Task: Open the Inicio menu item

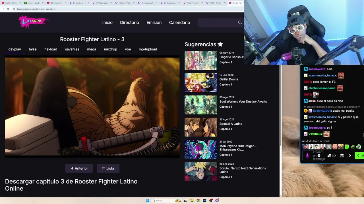Action: click(x=107, y=23)
